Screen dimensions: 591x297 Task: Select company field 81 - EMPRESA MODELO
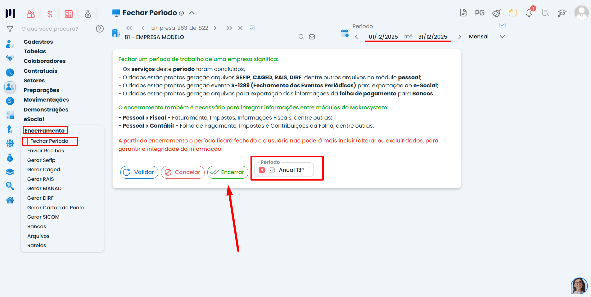154,37
